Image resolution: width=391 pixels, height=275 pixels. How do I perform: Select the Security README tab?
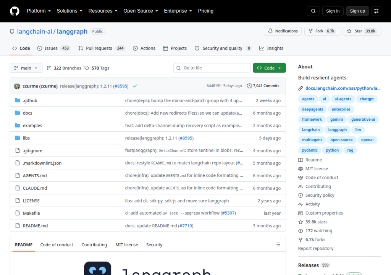tap(154, 245)
